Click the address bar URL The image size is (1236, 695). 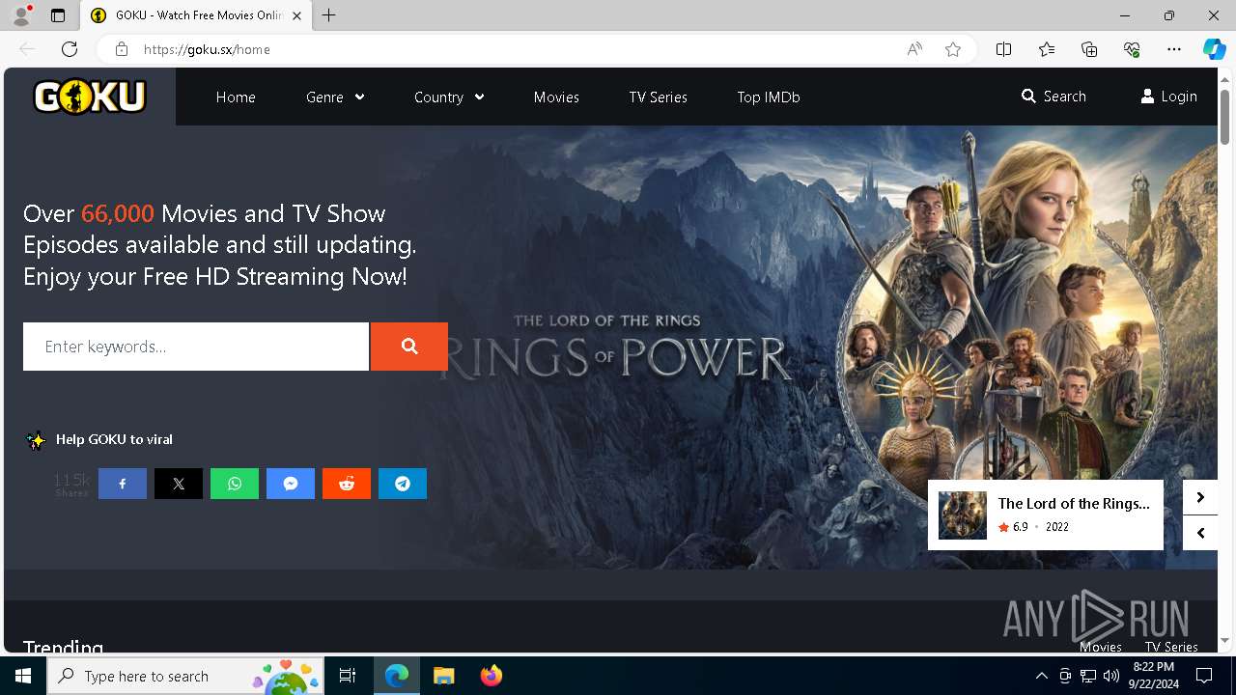tap(207, 49)
